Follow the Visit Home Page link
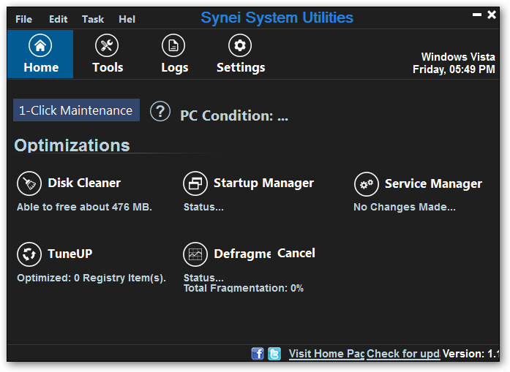 pyautogui.click(x=326, y=354)
